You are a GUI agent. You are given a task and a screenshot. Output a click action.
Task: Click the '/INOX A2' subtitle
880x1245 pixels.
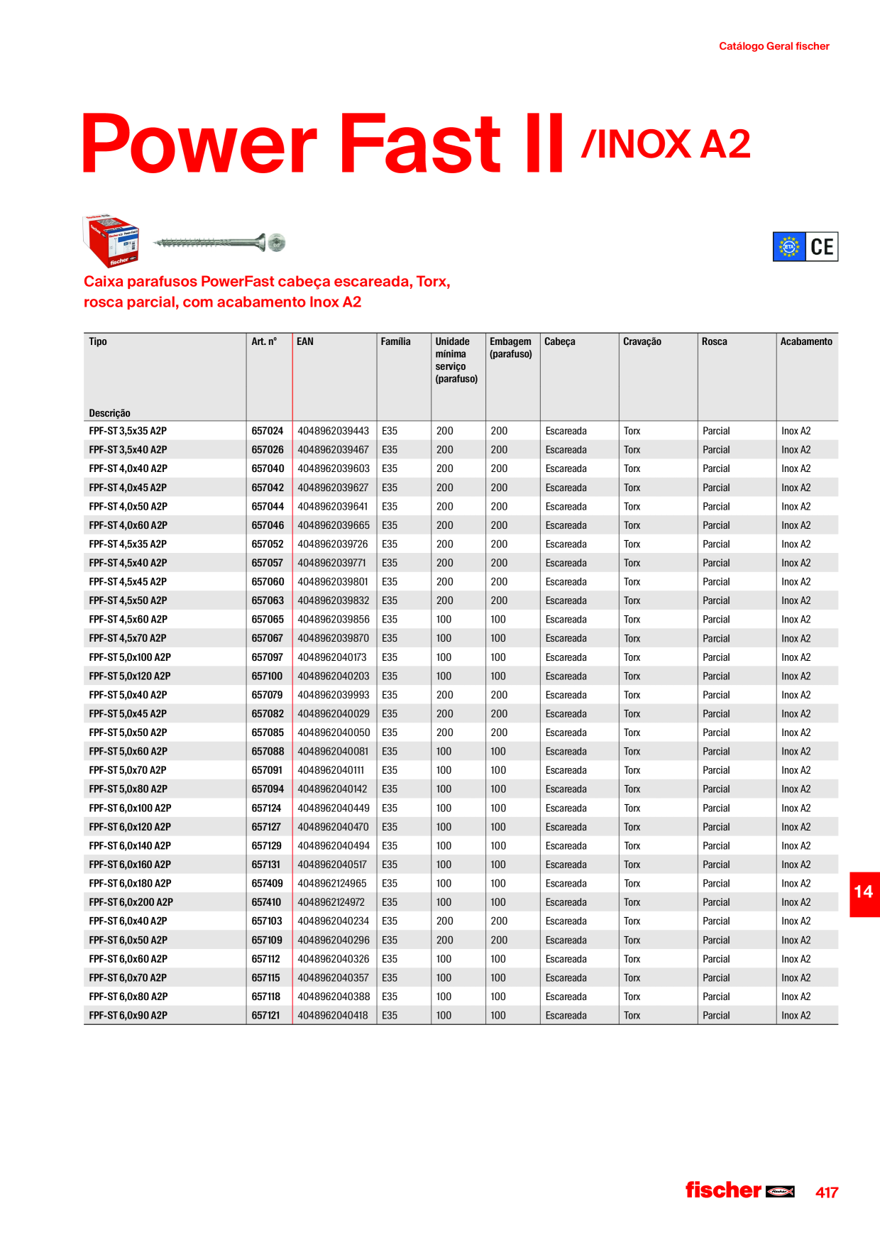[666, 145]
